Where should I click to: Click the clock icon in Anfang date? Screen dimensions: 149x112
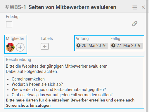click(79, 45)
